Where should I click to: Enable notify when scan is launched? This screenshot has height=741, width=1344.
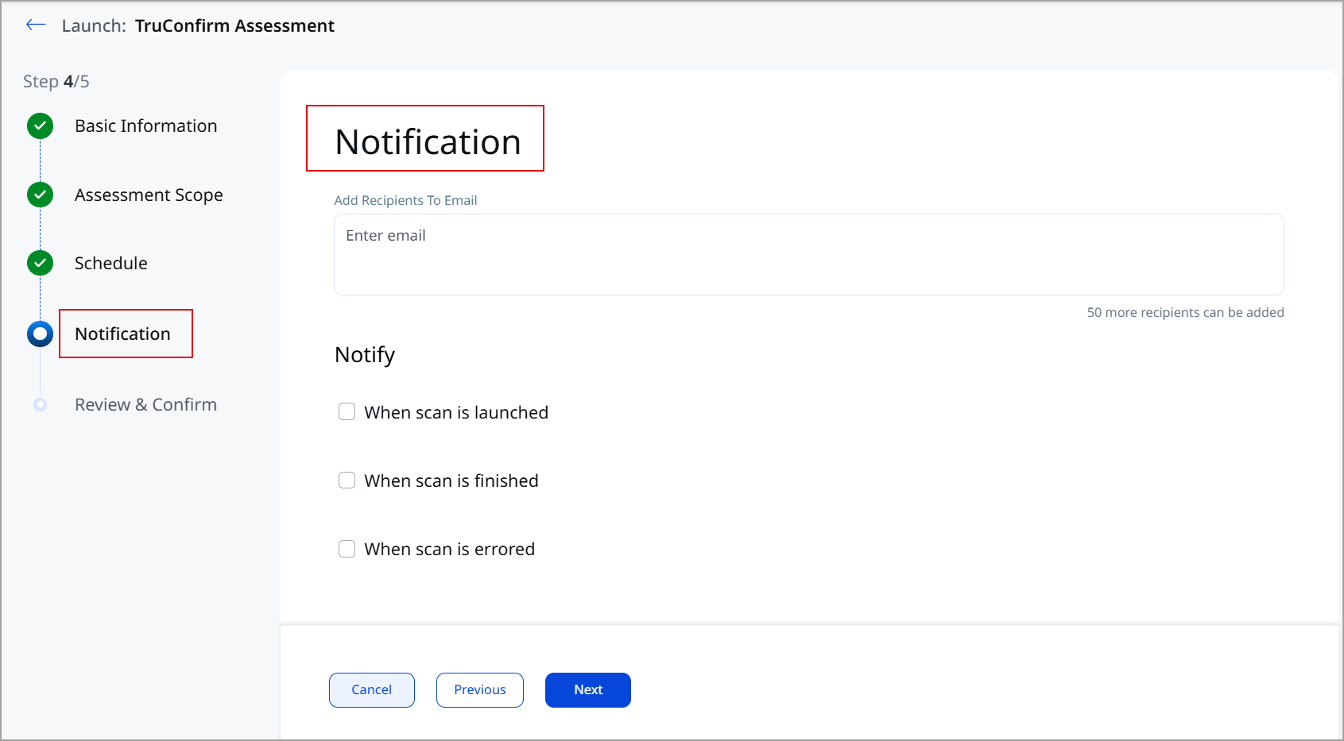tap(347, 411)
